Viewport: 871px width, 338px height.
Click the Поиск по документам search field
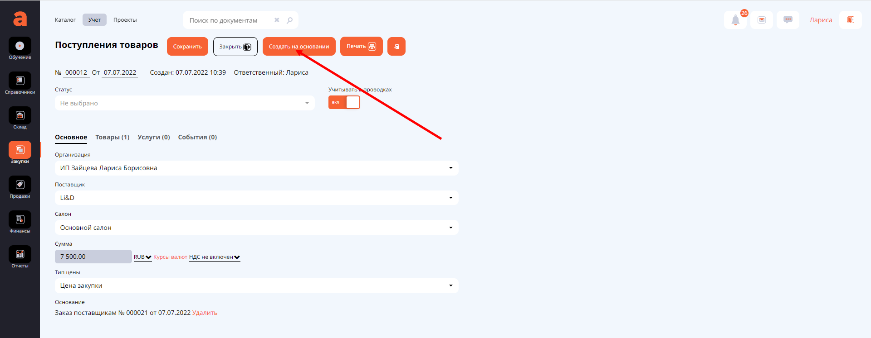pos(229,20)
